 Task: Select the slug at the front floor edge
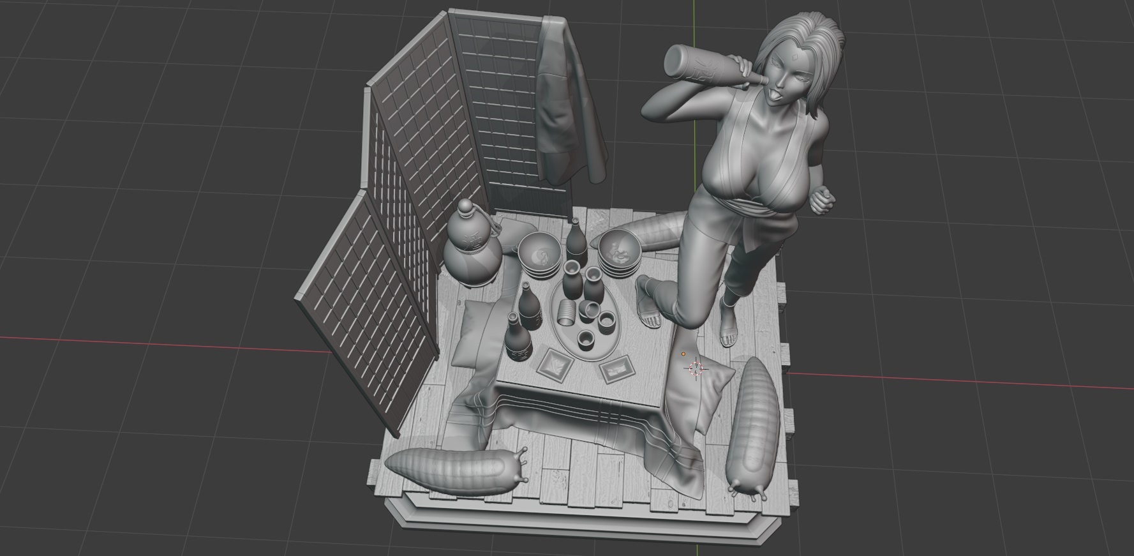[x=457, y=470]
